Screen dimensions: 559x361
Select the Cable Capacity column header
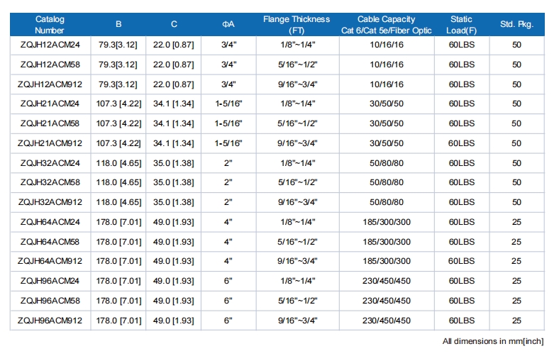pyautogui.click(x=387, y=25)
